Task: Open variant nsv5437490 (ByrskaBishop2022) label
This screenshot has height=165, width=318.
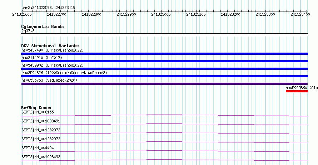Action: tap(53, 50)
